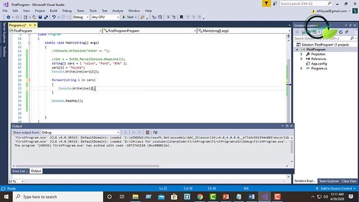This screenshot has width=359, height=202.
Task: Click the volume icon in system tray
Action: (x=325, y=197)
